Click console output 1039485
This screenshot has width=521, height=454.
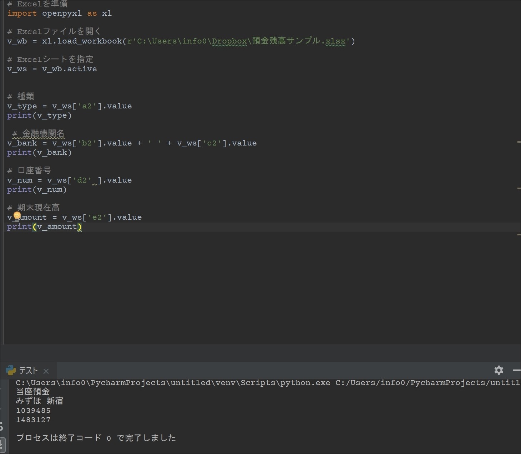pos(33,410)
